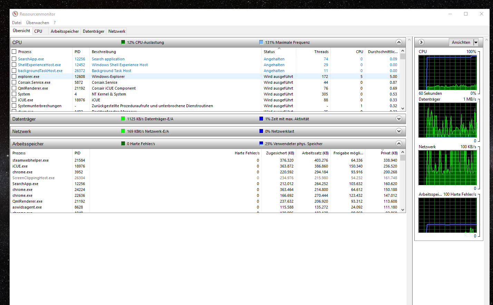
Task: Click the green CPU-Auslastung indicator square
Action: pos(123,42)
